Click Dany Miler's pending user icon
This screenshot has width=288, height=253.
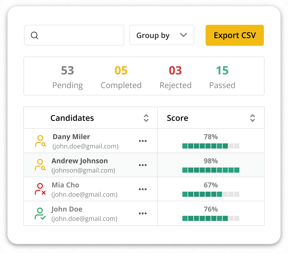coord(40,141)
